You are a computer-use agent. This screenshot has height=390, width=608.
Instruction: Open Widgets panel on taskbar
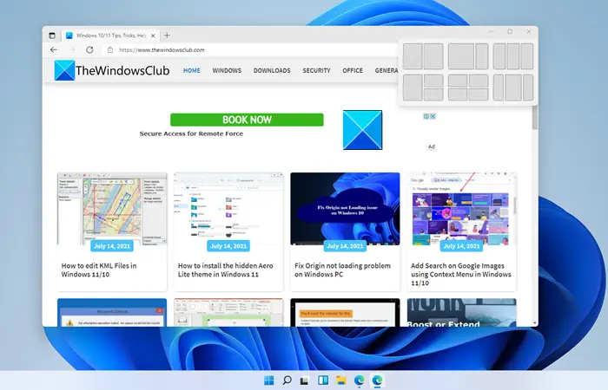(323, 380)
